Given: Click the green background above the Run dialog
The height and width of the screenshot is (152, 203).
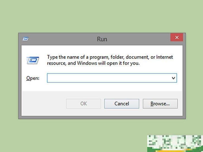Looking at the screenshot, I should pyautogui.click(x=101, y=16).
